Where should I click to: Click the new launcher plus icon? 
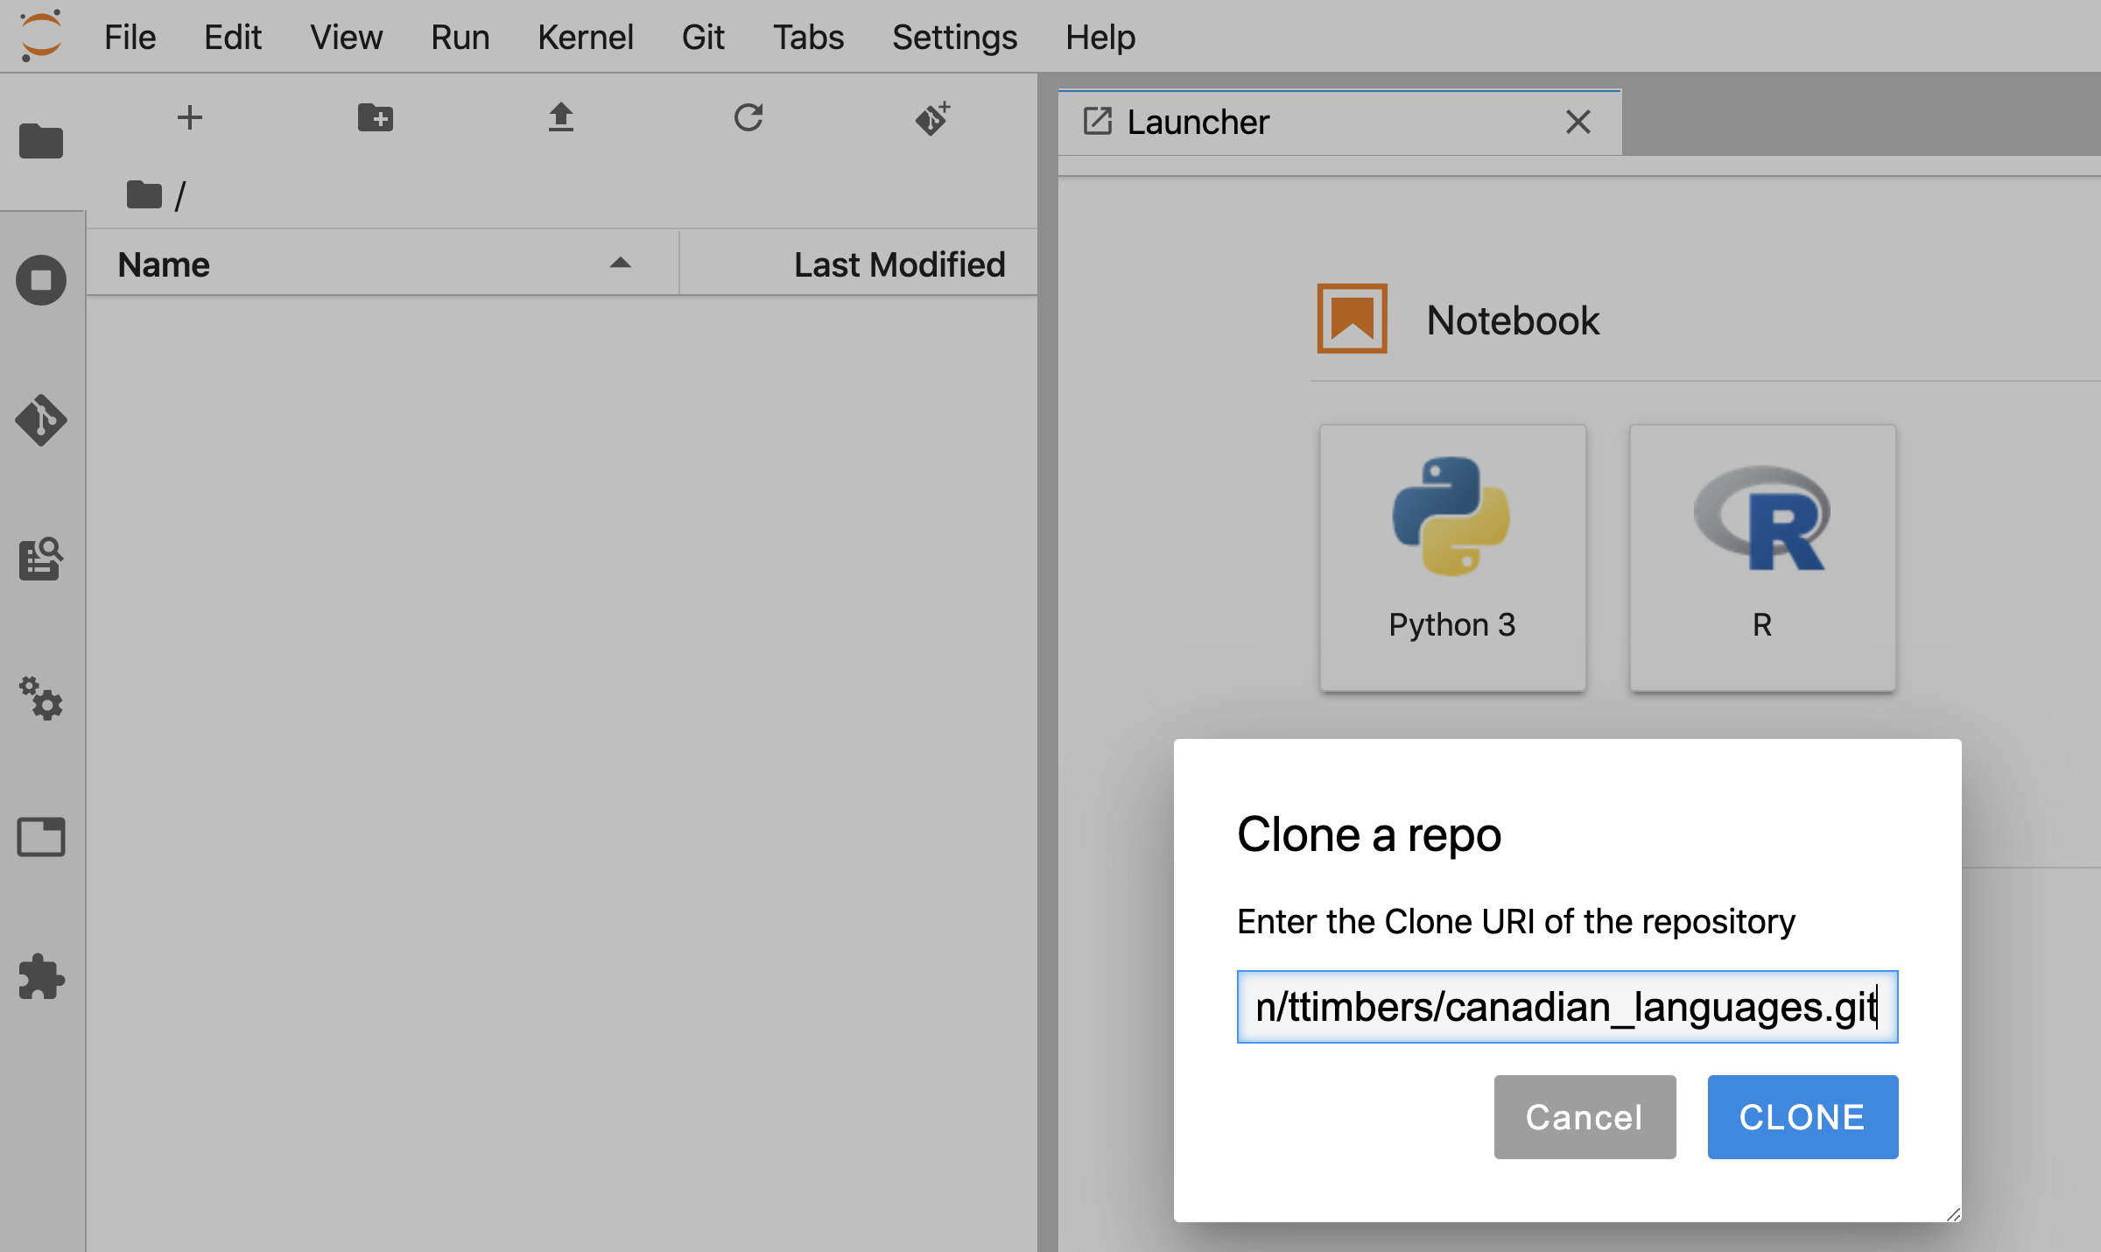click(189, 117)
